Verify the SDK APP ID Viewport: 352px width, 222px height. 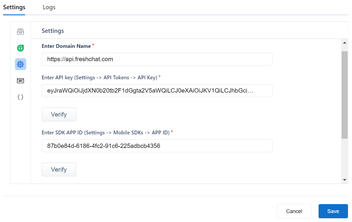[x=59, y=170]
